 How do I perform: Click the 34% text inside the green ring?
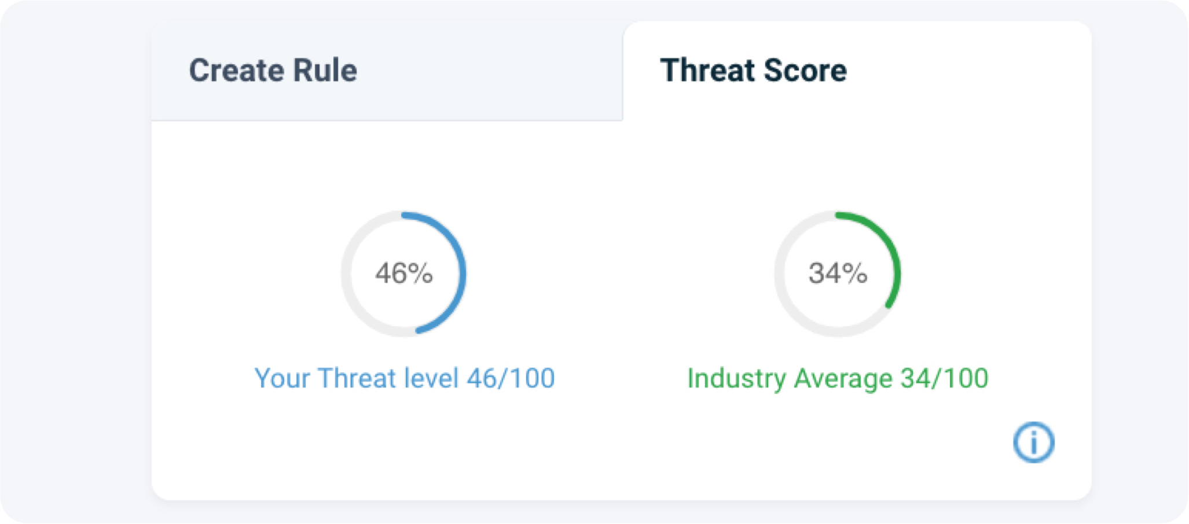[x=838, y=274]
